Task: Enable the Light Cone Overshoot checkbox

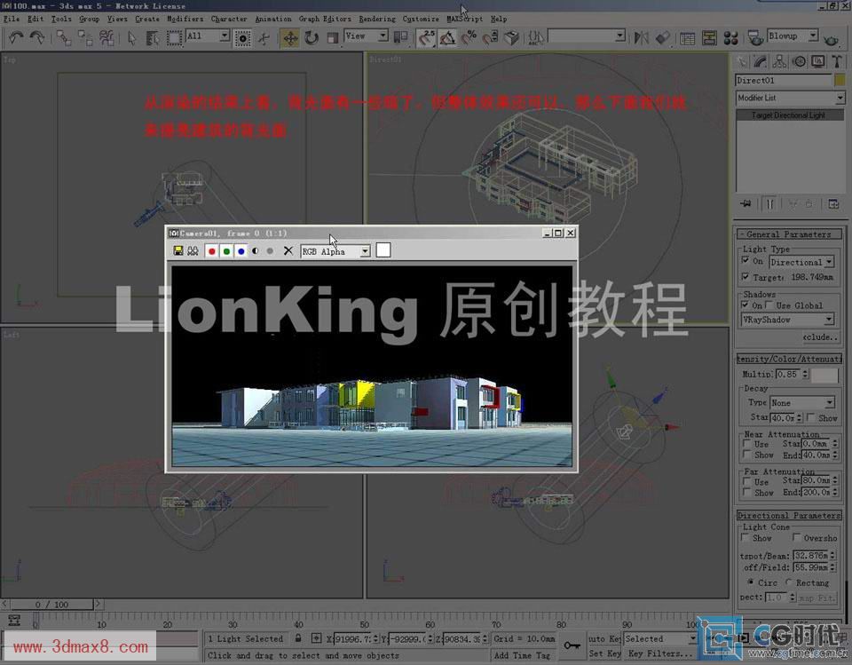Action: [x=796, y=537]
